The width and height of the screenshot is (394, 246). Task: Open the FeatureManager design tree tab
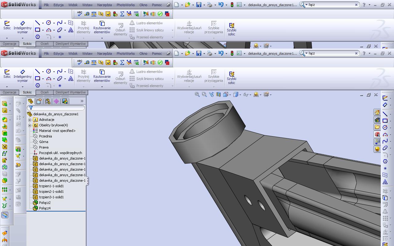tap(30, 101)
